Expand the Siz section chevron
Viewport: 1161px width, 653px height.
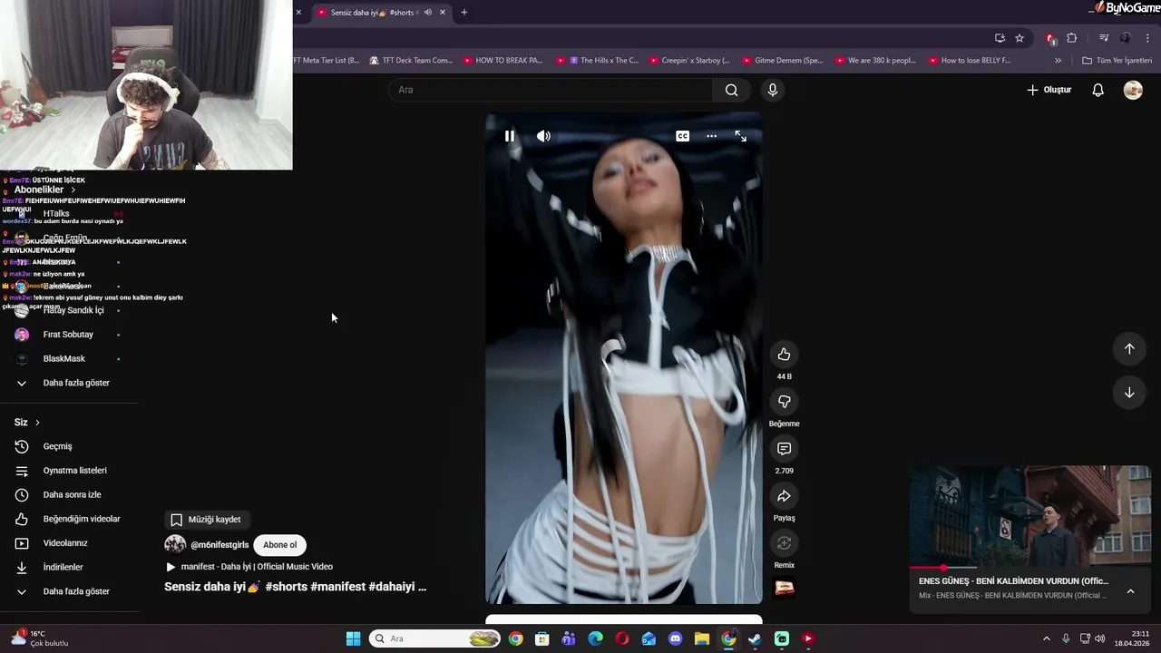tap(37, 423)
